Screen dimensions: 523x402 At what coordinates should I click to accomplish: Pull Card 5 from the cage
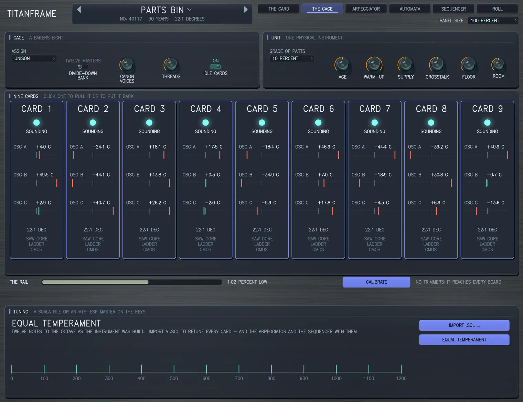pyautogui.click(x=262, y=180)
